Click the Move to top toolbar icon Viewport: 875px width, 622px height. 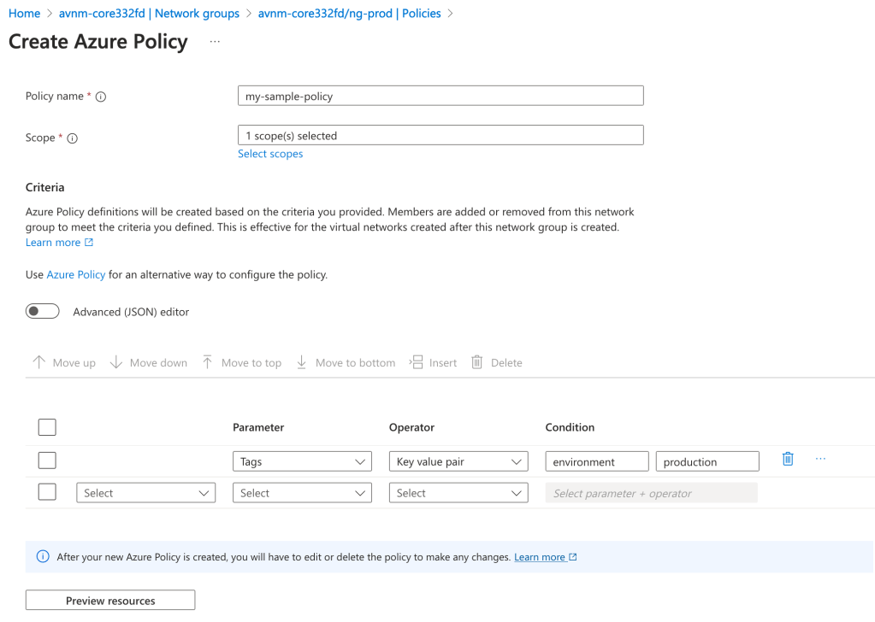point(207,362)
